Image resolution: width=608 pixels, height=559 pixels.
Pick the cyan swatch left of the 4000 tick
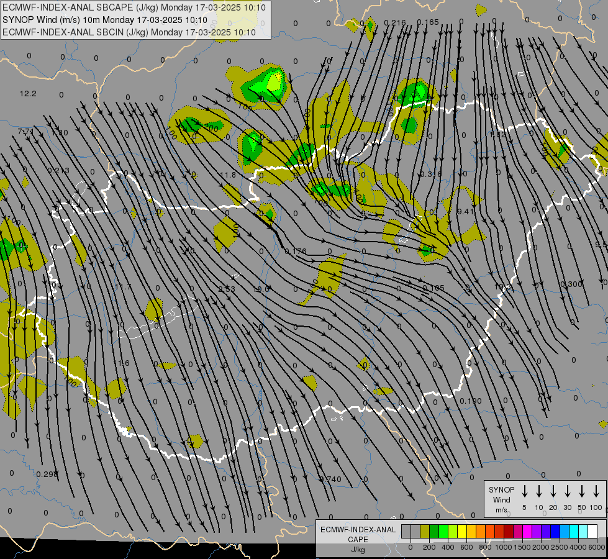click(574, 532)
